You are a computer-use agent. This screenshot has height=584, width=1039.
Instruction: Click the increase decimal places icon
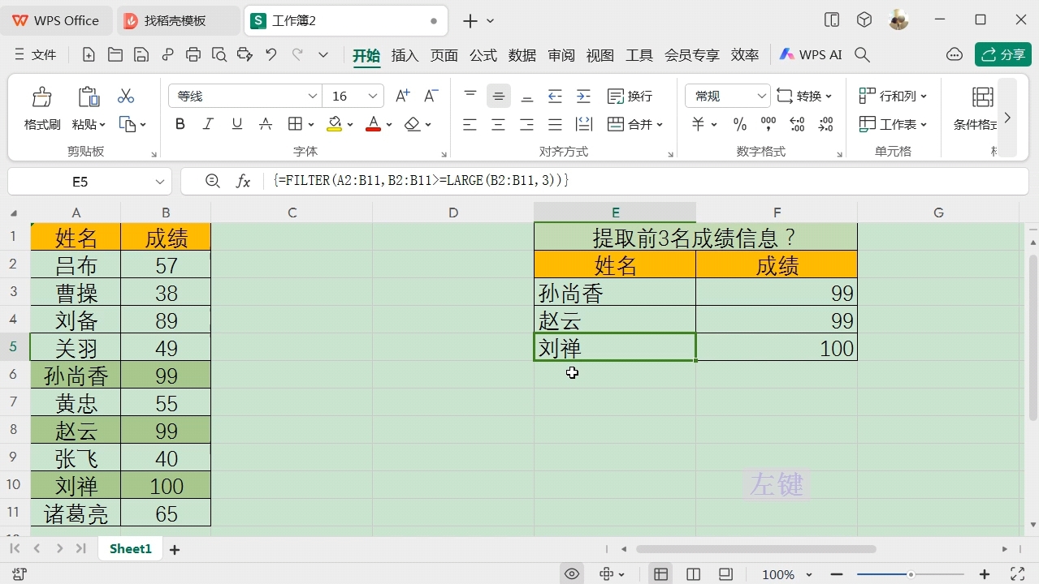tap(796, 123)
